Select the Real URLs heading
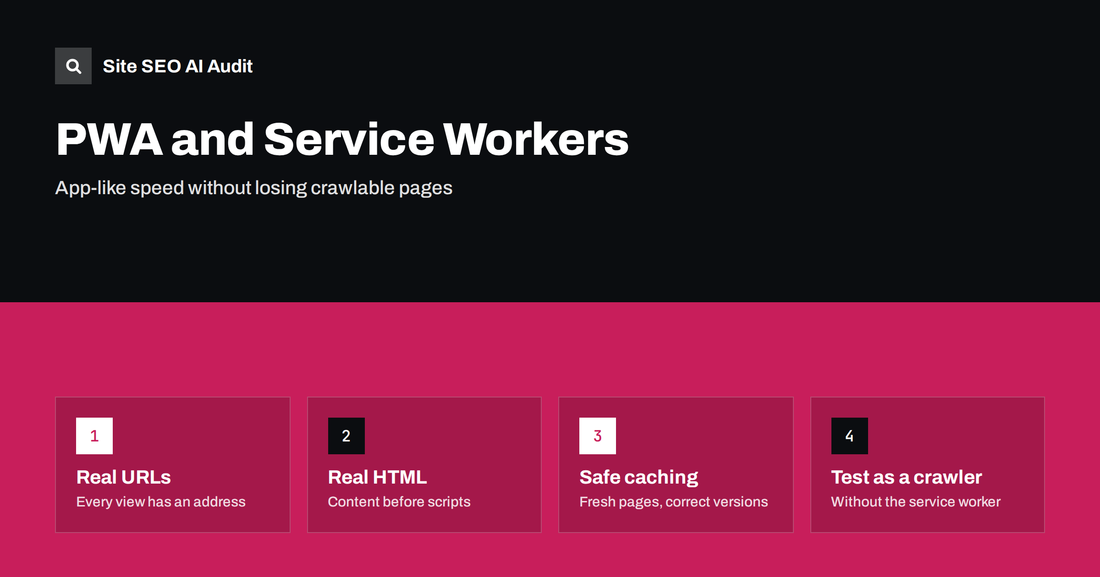Image resolution: width=1100 pixels, height=577 pixels. (x=123, y=477)
